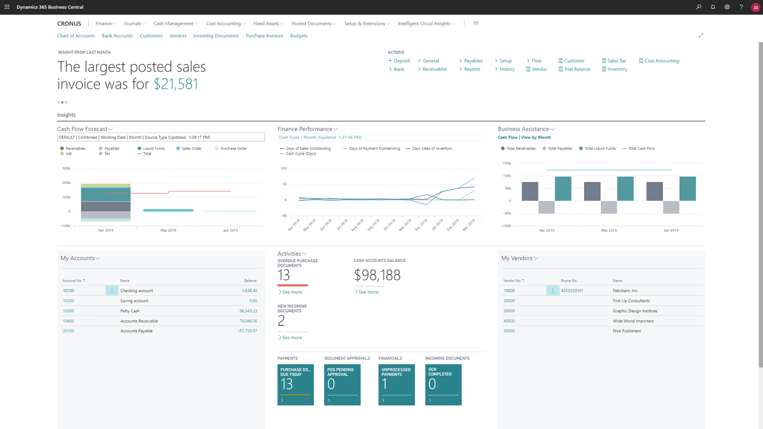Toggle the Purchase Order legend item
Screen dimensions: 763x429
coord(231,148)
